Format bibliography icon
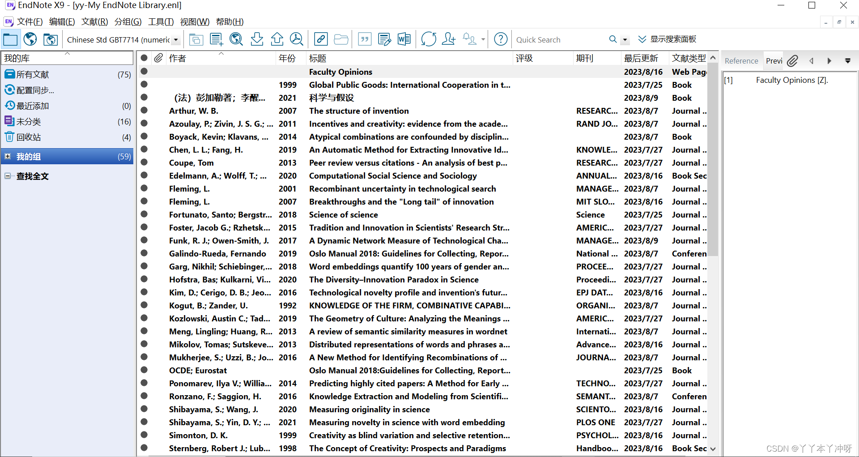 pyautogui.click(x=384, y=39)
